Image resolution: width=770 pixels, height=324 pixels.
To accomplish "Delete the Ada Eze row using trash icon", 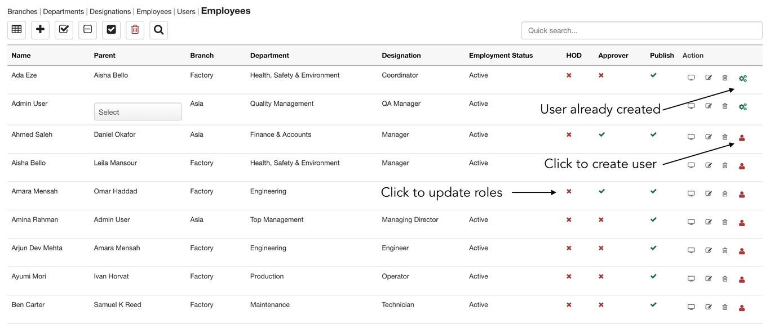I will pos(725,78).
